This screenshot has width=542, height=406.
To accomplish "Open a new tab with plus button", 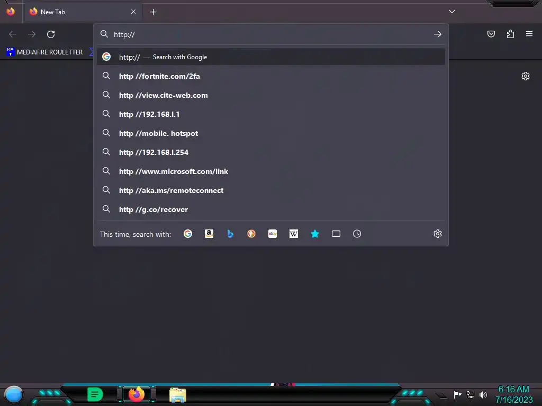I will coord(153,12).
